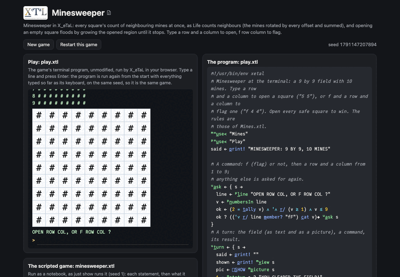Viewport: 400px width, 277px height.
Task: Open the ask definition link before { s →
Action: tap(217, 187)
